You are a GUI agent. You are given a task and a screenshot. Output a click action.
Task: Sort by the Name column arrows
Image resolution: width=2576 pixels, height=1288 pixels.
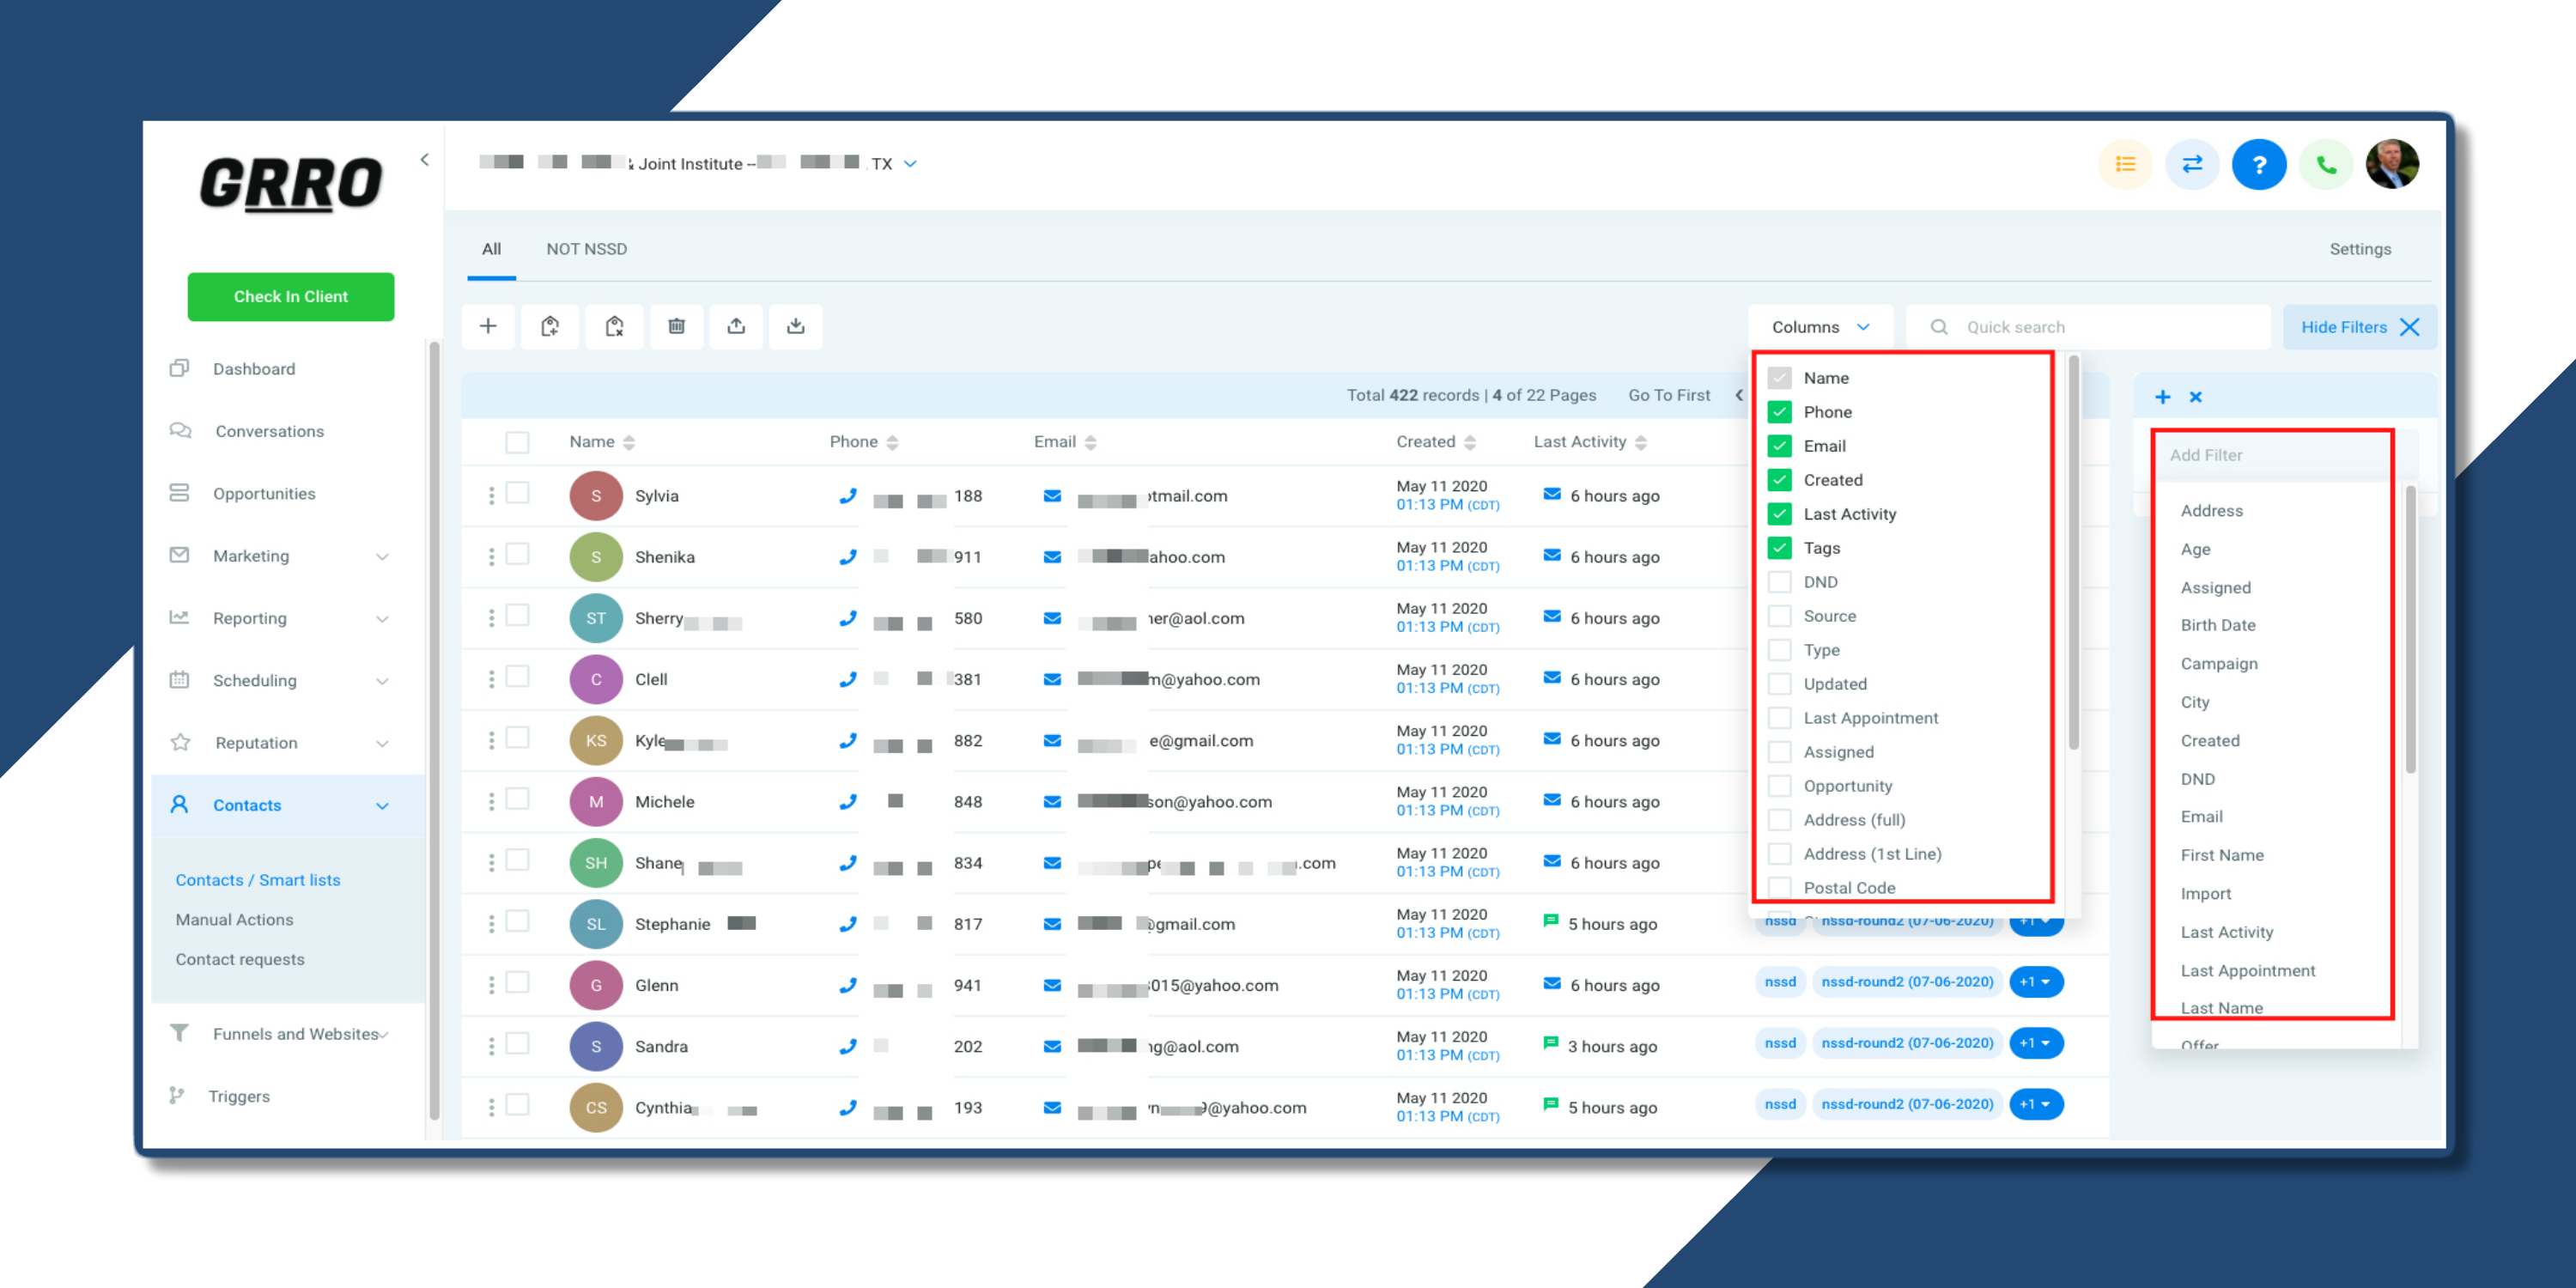coord(629,442)
